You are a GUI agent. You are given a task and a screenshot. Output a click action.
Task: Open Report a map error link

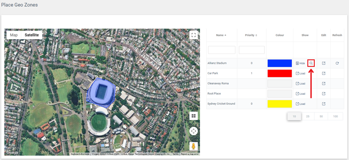[190, 154]
